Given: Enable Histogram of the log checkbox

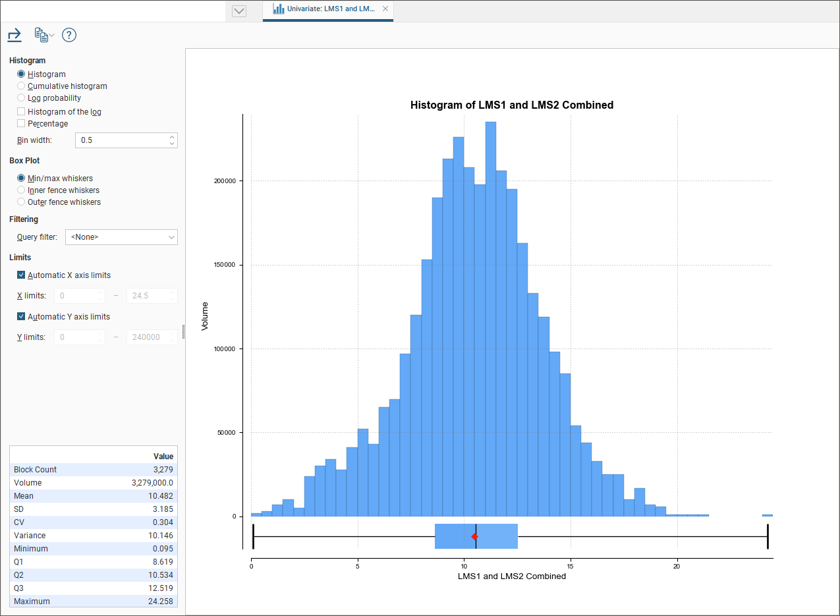Looking at the screenshot, I should pyautogui.click(x=21, y=112).
